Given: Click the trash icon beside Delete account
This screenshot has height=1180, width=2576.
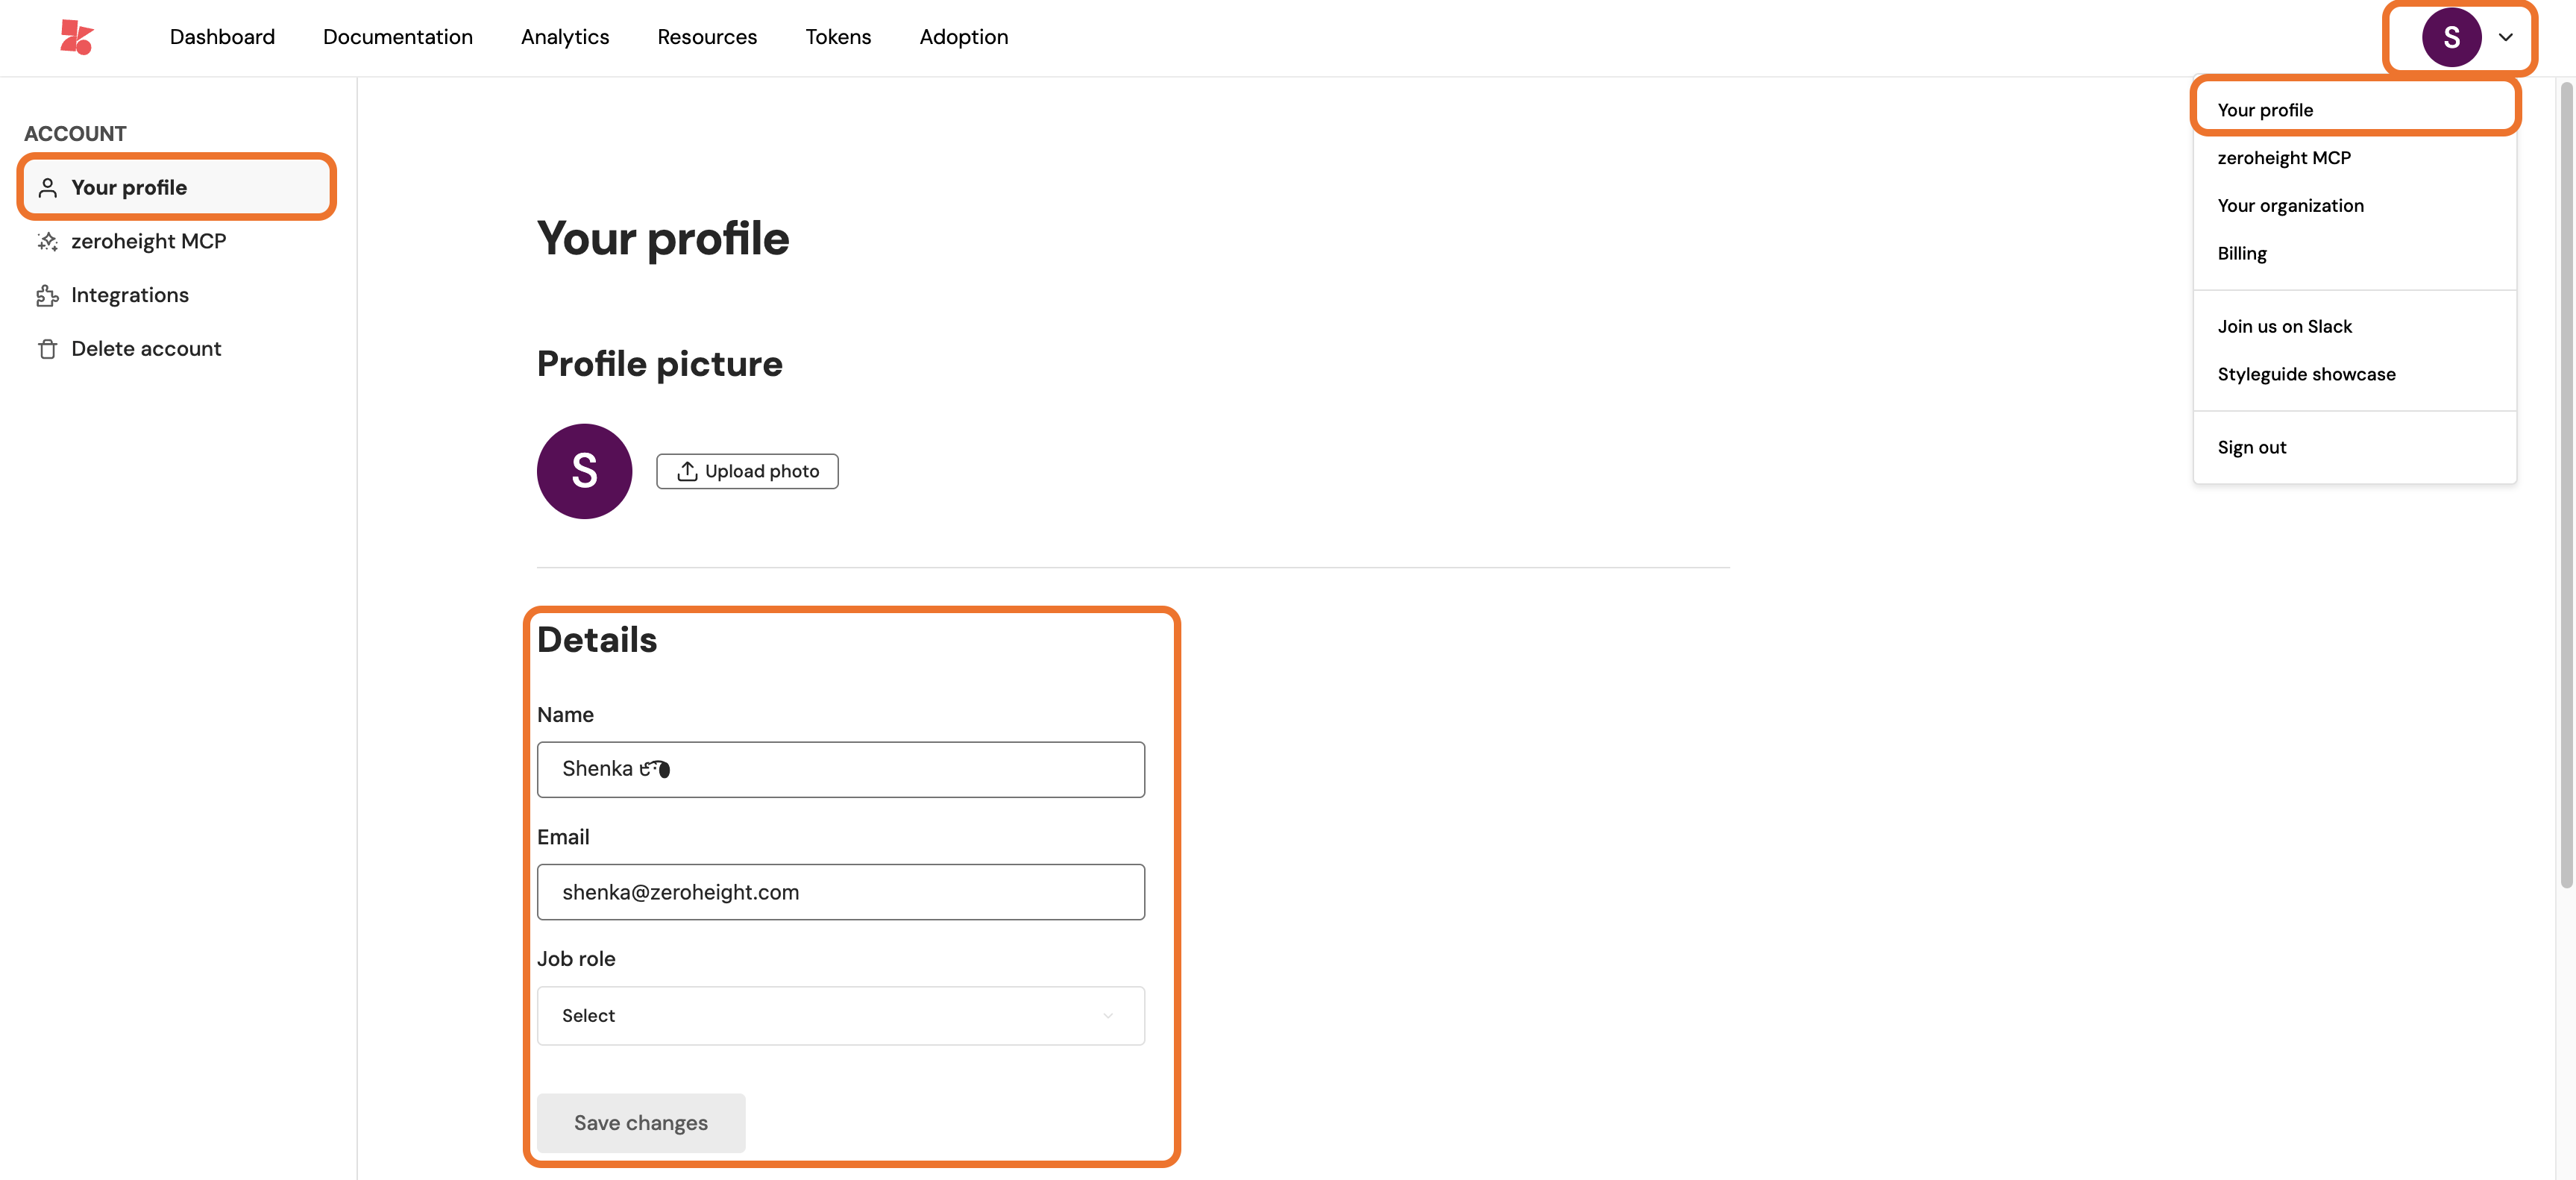Looking at the screenshot, I should (x=47, y=349).
